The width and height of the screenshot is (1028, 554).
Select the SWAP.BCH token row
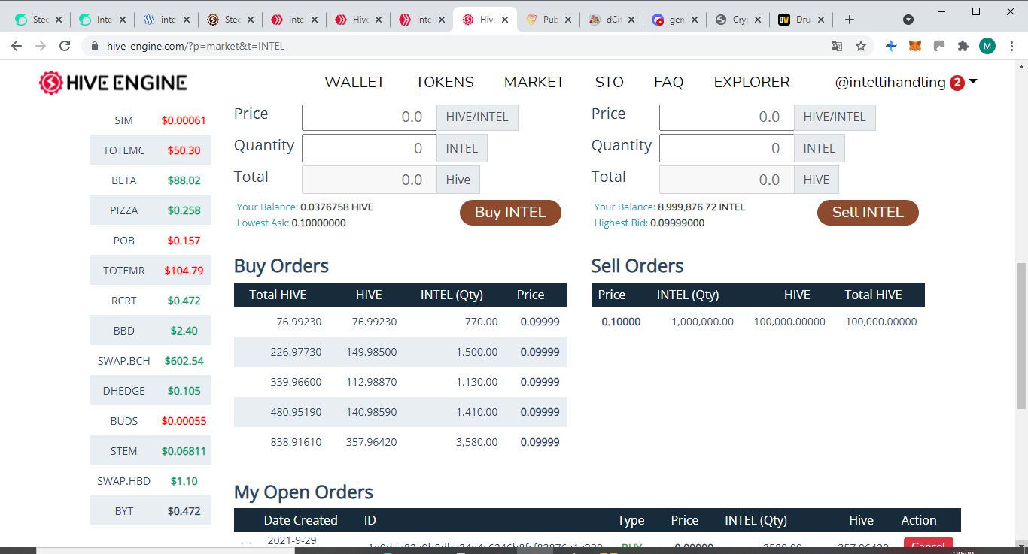click(x=151, y=361)
